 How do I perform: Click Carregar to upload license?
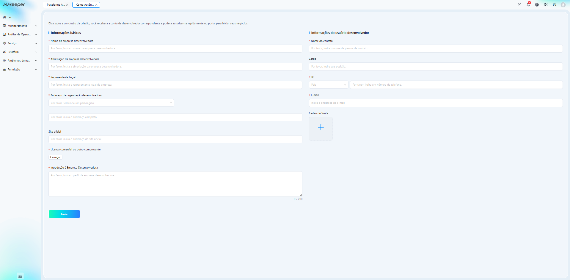pyautogui.click(x=55, y=157)
